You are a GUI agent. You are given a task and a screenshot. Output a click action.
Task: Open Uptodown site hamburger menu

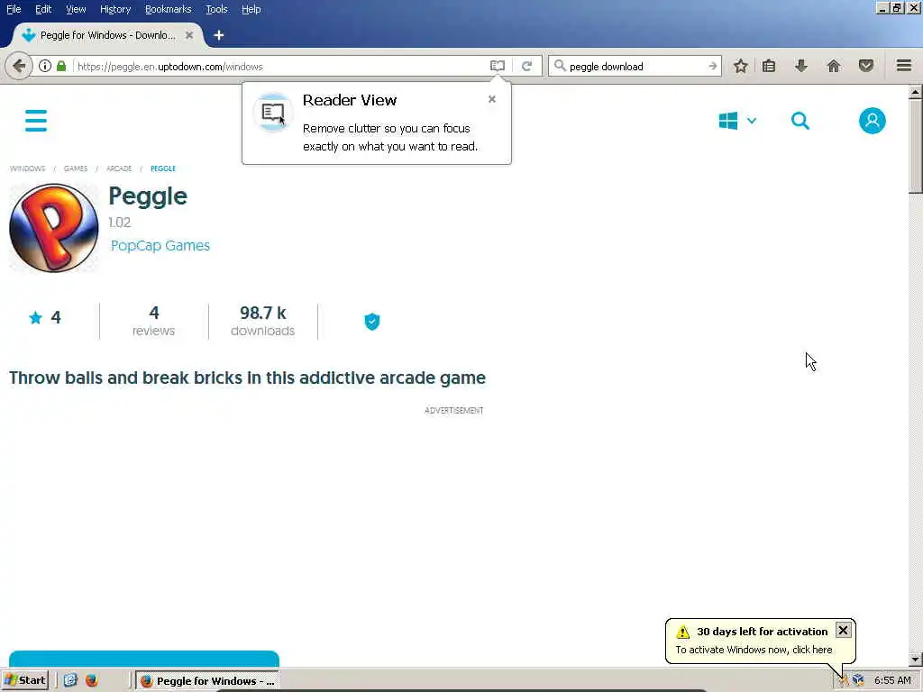click(x=36, y=121)
